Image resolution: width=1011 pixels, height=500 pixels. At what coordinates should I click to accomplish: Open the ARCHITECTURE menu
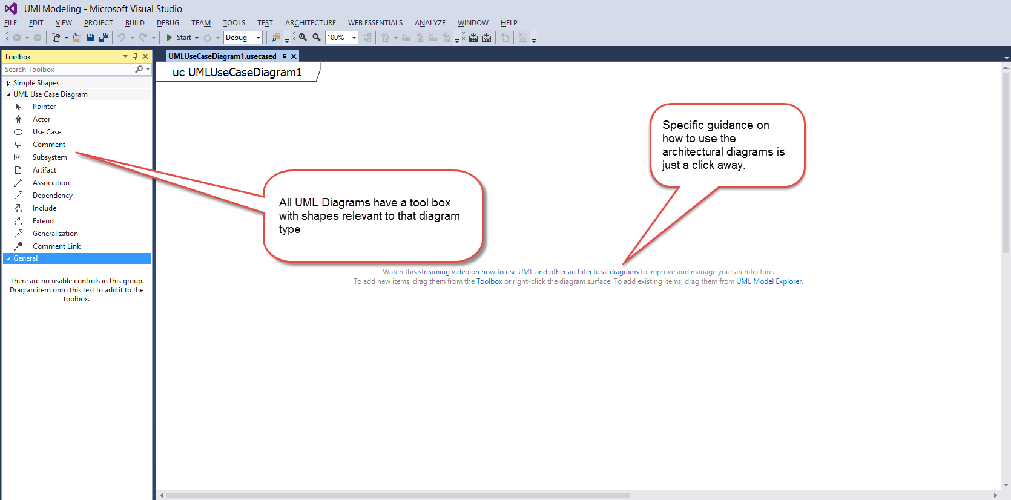(311, 23)
